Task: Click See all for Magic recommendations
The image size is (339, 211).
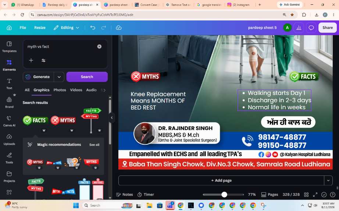Action: (94, 145)
